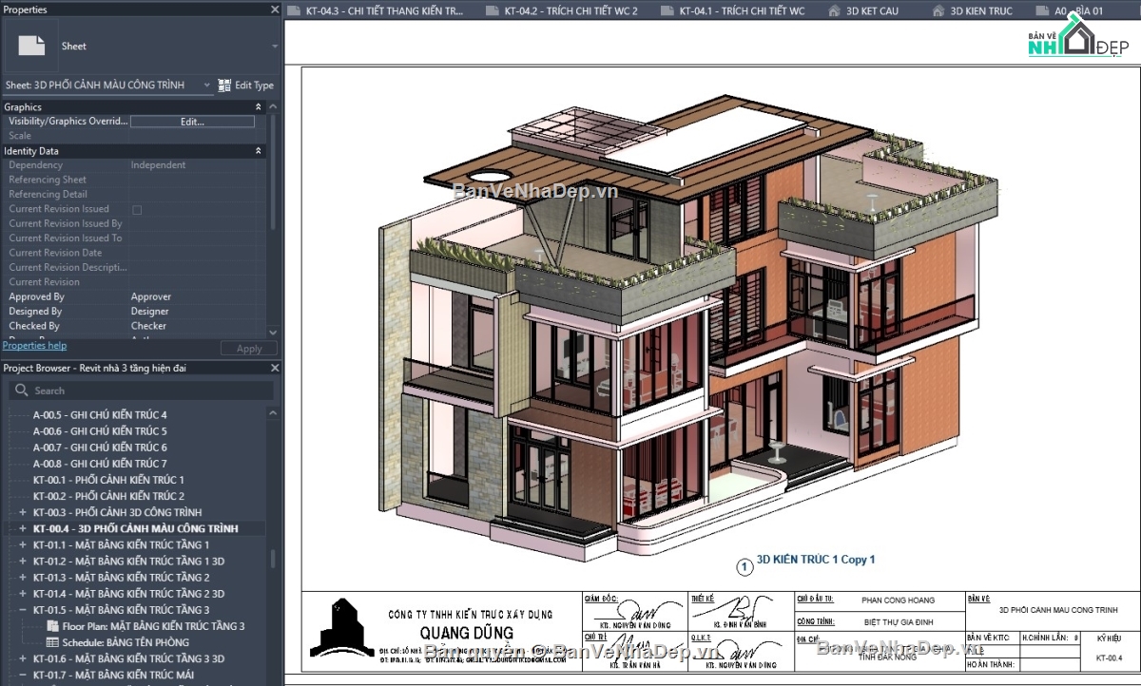Image resolution: width=1141 pixels, height=686 pixels.
Task: Expand KT-01.1 - MẶT BẰNG KIẾN TRÚC TẦNG 1
Action: [22, 544]
